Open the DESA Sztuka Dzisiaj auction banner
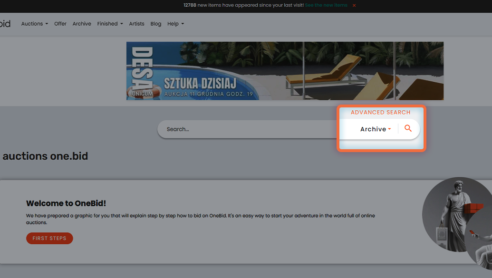Screen dimensions: 492x278 [x=285, y=71]
